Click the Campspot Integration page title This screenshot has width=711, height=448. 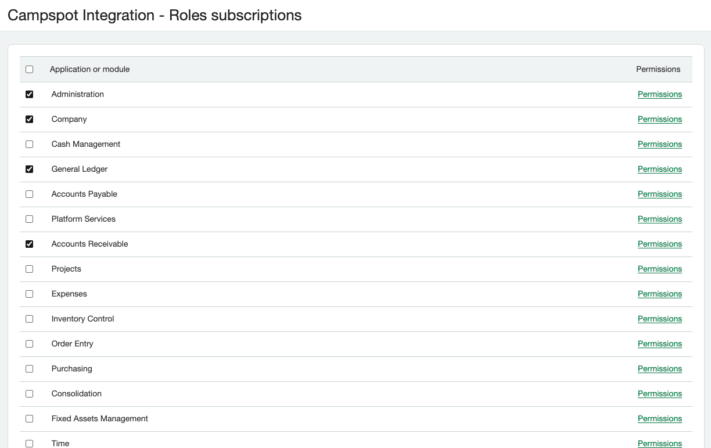[155, 15]
